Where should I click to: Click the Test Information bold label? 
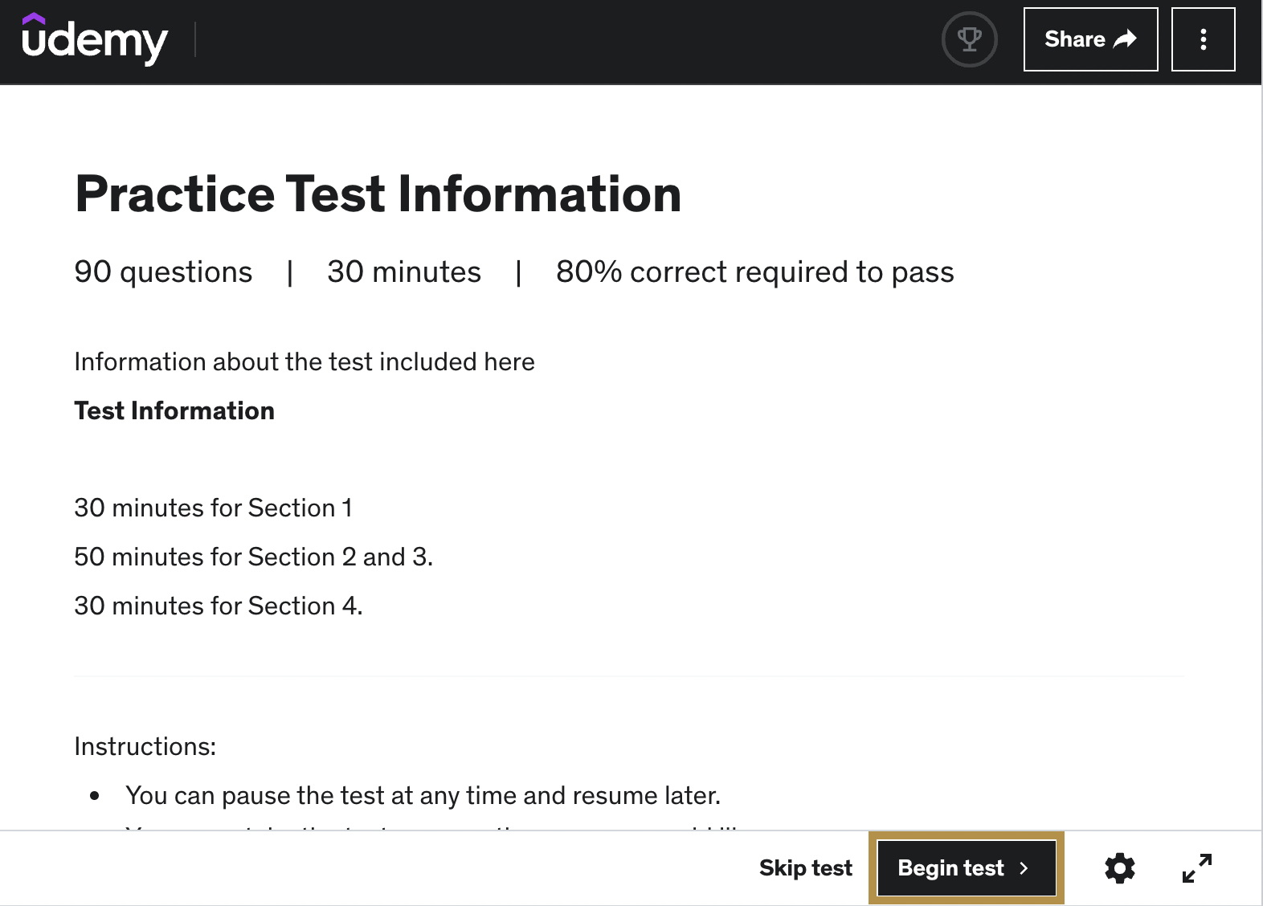pyautogui.click(x=174, y=410)
